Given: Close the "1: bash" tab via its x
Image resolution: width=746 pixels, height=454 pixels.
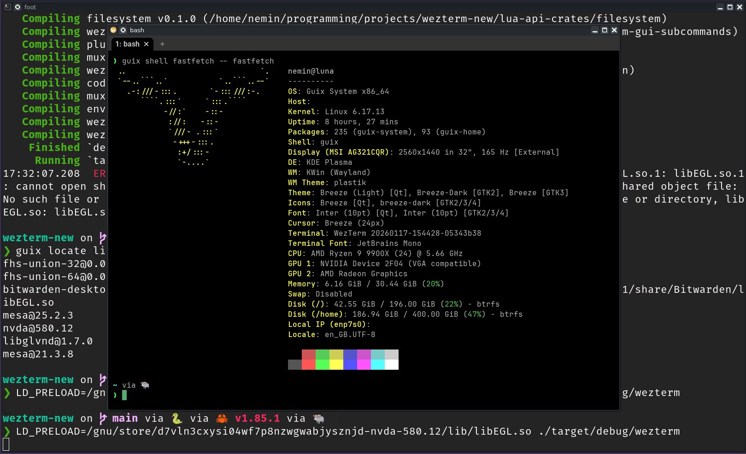Looking at the screenshot, I should click(146, 44).
